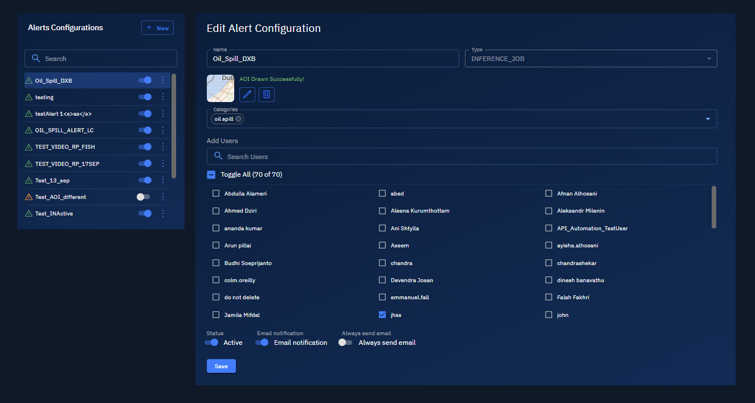755x403 pixels.
Task: Select the OIL_SPILL_ALERT_LC alert configuration
Action: coord(64,131)
